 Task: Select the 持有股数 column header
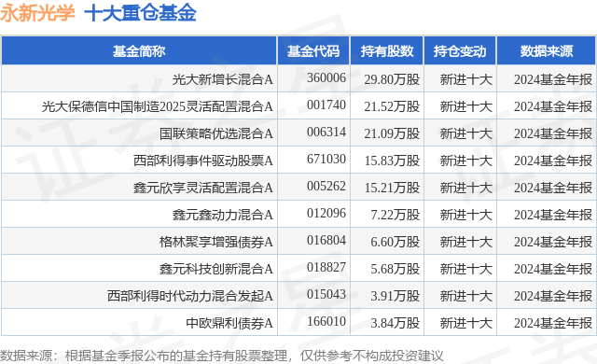[387, 51]
